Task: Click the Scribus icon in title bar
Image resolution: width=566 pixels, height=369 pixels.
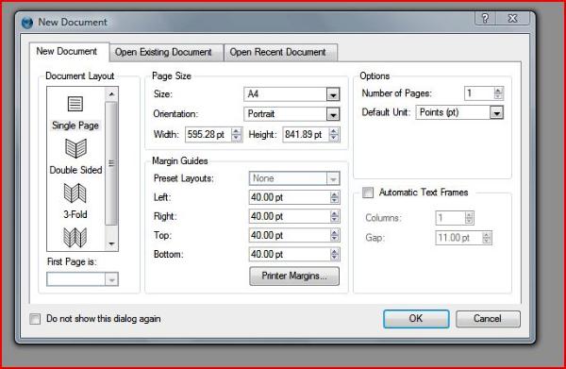Action: point(27,23)
